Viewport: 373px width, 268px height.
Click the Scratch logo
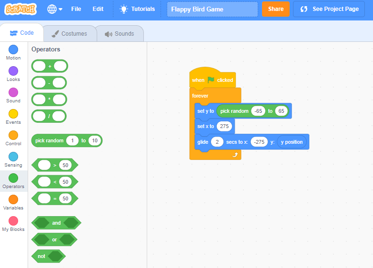[x=21, y=9]
